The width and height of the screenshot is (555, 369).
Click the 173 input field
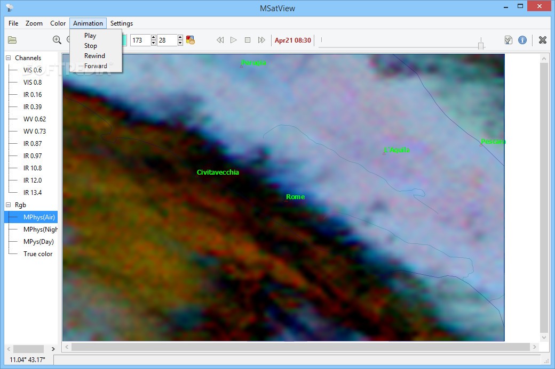(x=140, y=40)
